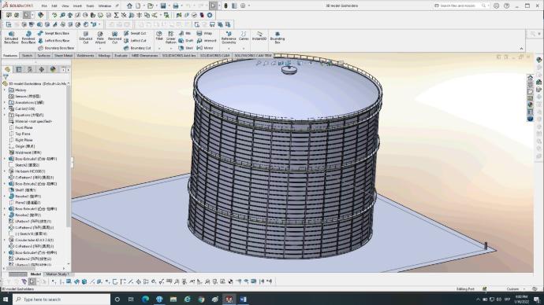The height and width of the screenshot is (305, 544).
Task: Choose the Mirror feature tool
Action: pos(205,48)
